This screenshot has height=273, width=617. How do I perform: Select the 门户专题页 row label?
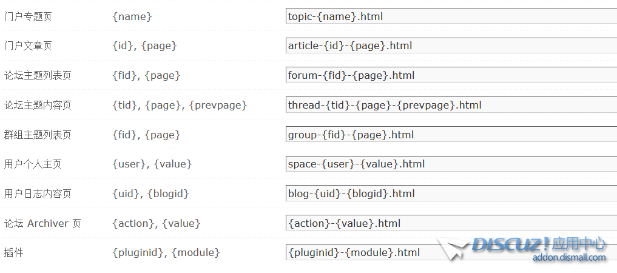coord(28,16)
